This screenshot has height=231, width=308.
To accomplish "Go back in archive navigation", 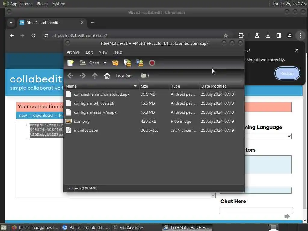I will (x=70, y=75).
